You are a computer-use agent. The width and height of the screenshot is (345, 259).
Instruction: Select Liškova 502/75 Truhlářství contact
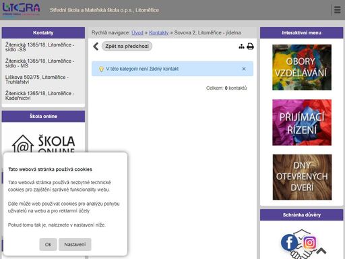point(43,80)
